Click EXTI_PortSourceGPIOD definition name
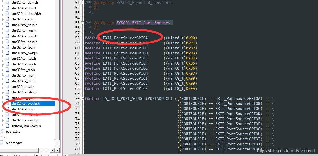Viewport: 318px width, 156px height. pos(125,53)
